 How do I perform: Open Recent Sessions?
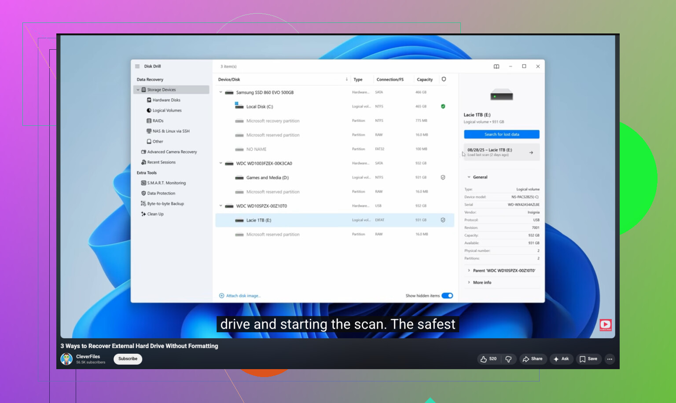(x=161, y=162)
